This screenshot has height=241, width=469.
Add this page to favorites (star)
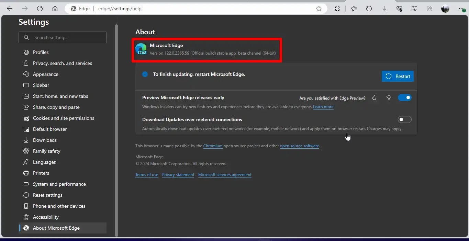(319, 9)
